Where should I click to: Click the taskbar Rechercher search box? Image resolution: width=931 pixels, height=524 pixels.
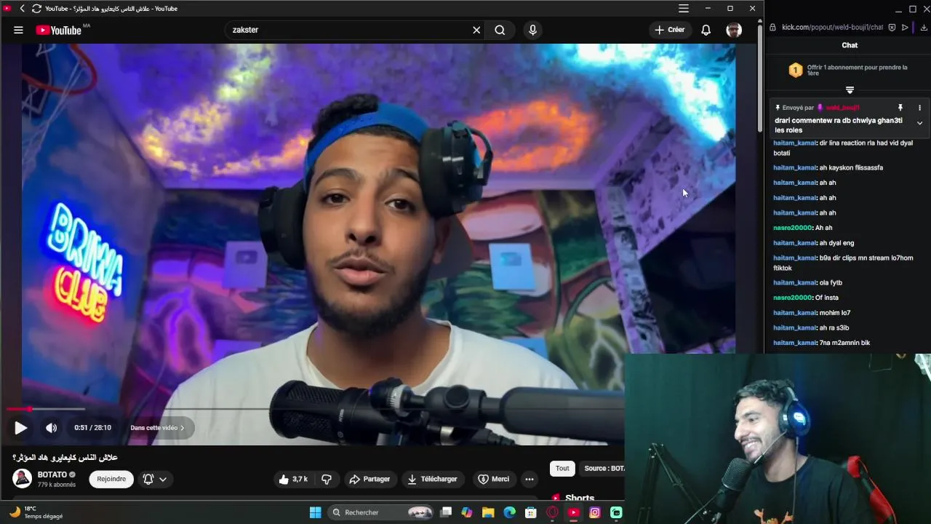pyautogui.click(x=380, y=512)
